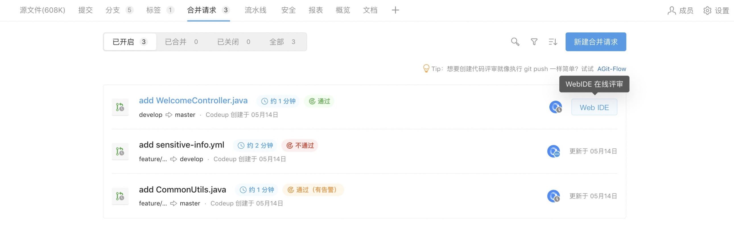The image size is (734, 236).
Task: Click reviewer avatar on CommonUtils.java row
Action: (x=553, y=196)
